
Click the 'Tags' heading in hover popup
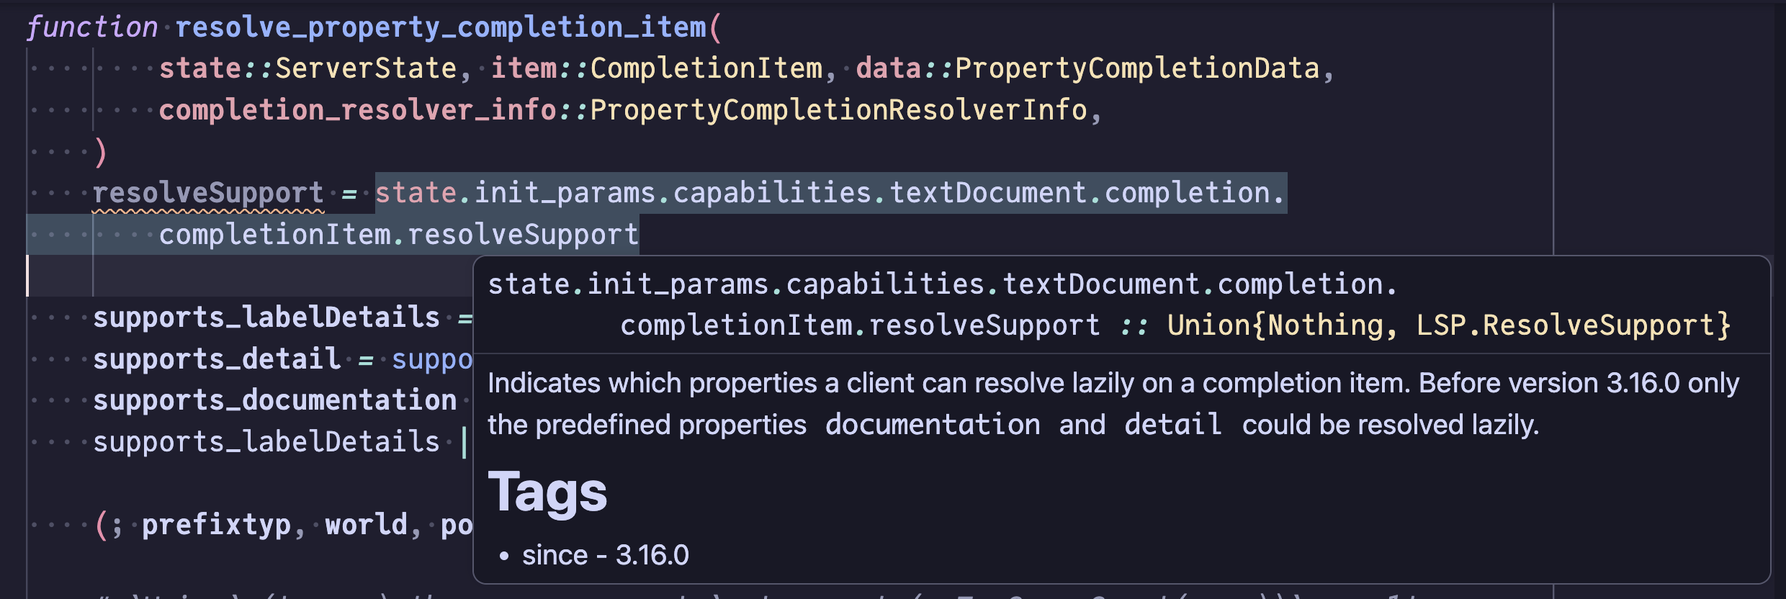(547, 492)
